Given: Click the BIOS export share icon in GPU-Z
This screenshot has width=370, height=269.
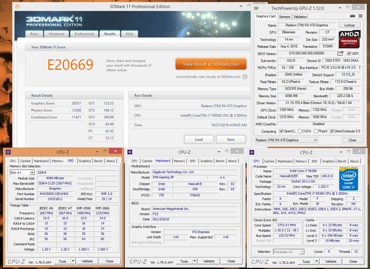Looking at the screenshot, I should [340, 53].
